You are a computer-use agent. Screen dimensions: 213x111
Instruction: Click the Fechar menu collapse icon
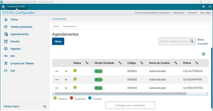[44, 106]
